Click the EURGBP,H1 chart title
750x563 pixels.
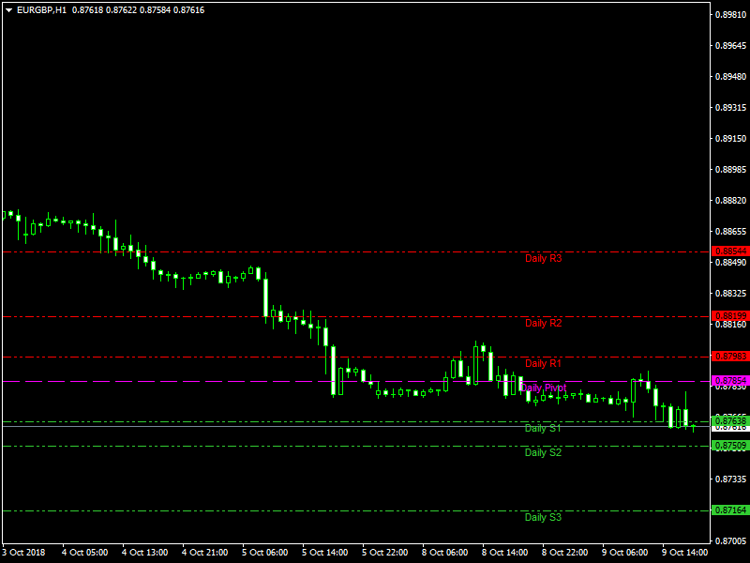click(x=42, y=9)
